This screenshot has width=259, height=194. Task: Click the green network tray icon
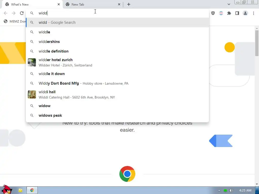tap(225, 190)
